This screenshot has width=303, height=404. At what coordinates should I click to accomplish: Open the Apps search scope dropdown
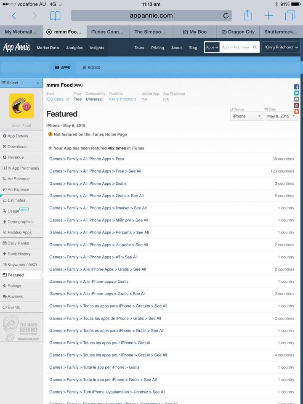click(212, 48)
